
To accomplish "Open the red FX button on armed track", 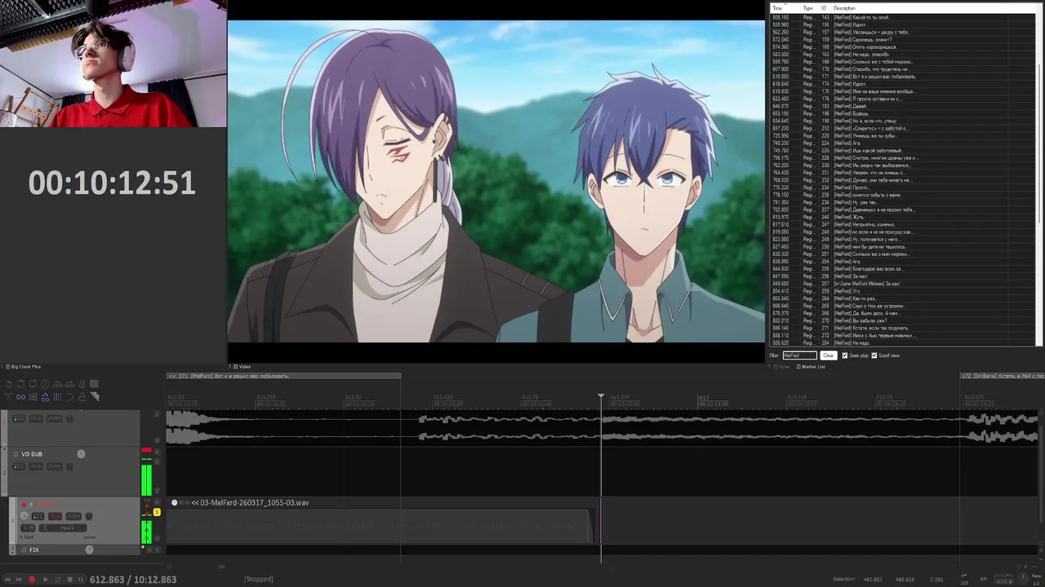I will point(55,516).
